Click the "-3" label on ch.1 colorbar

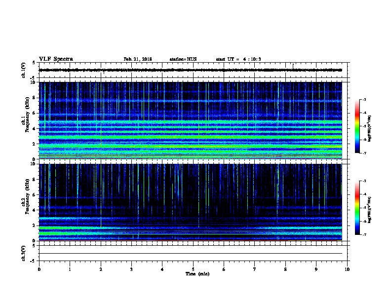(364, 99)
